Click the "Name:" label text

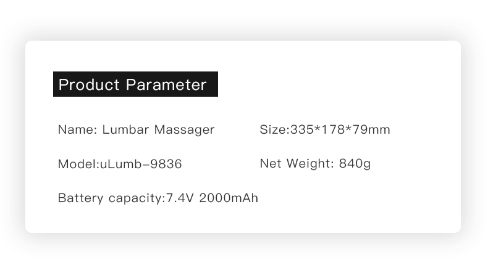(x=78, y=129)
